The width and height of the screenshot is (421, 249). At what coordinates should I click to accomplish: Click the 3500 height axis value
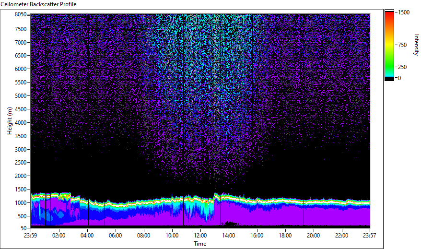[21, 136]
